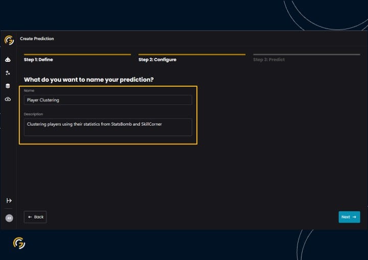This screenshot has height=260, width=368.
Task: Select Step 3: Predict
Action: click(x=269, y=60)
